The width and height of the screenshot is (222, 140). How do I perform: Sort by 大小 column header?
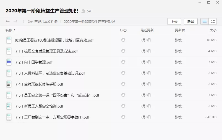[x=213, y=30]
